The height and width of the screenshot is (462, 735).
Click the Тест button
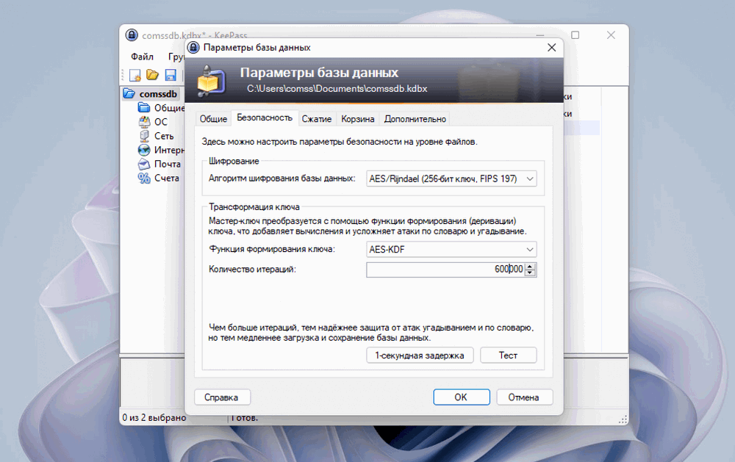(x=508, y=355)
